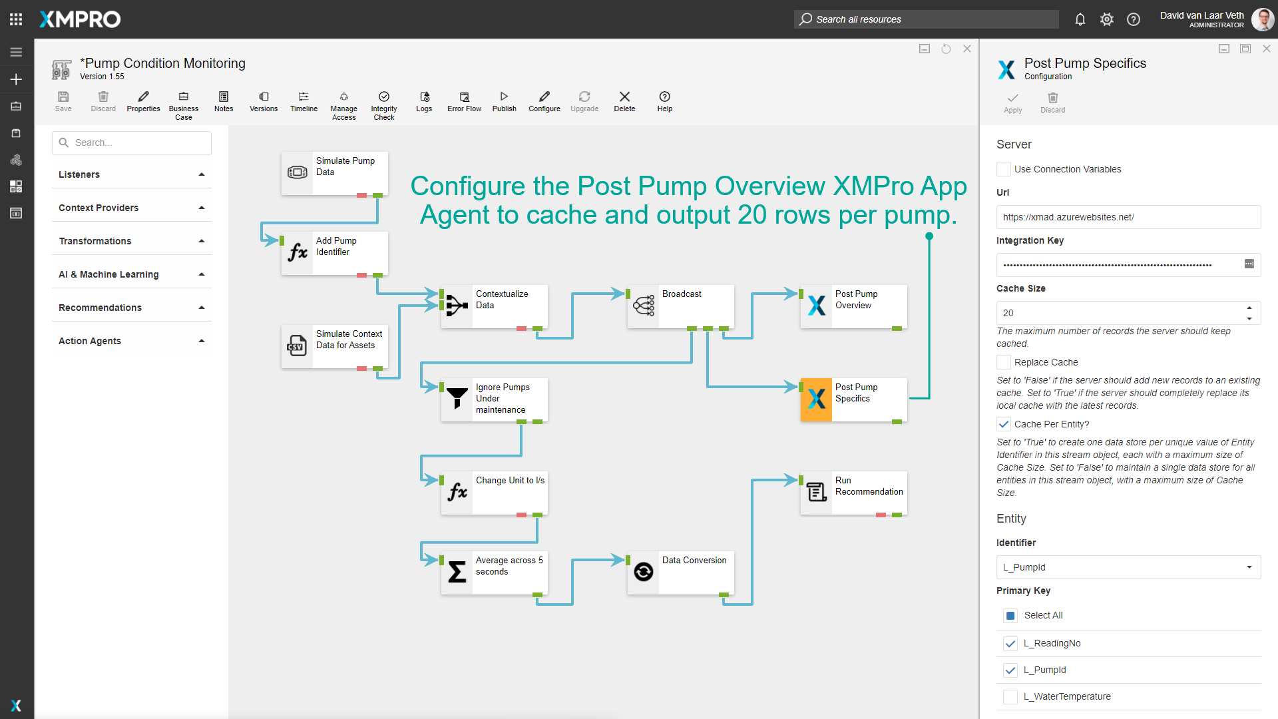1278x719 pixels.
Task: Open Versions from the toolbar
Action: click(264, 102)
